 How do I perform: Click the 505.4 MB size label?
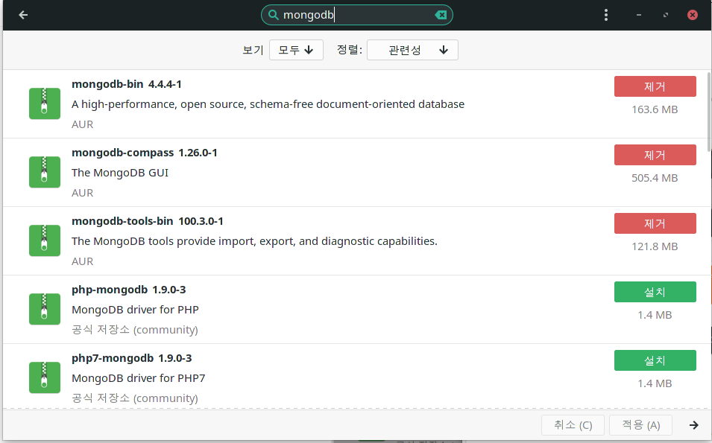(655, 178)
